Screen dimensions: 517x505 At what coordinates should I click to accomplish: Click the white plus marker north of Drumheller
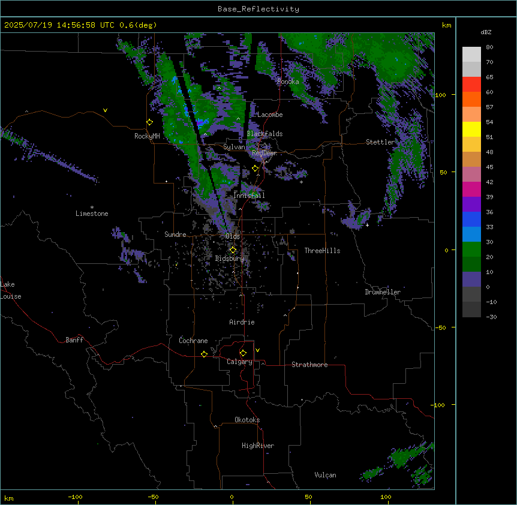[367, 225]
